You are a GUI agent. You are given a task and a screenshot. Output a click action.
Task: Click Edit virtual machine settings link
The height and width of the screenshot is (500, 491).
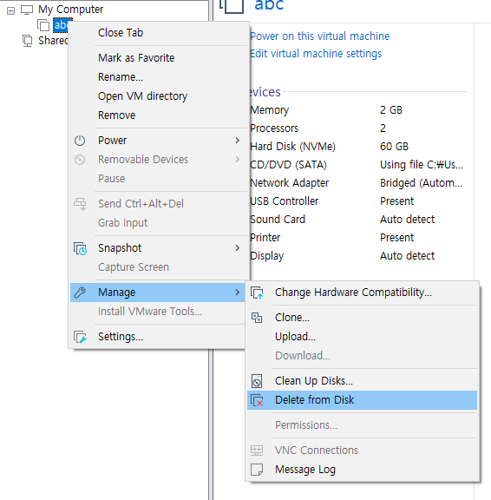(316, 54)
